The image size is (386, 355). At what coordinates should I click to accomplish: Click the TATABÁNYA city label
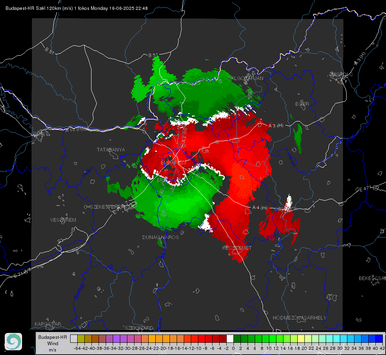pyautogui.click(x=111, y=150)
